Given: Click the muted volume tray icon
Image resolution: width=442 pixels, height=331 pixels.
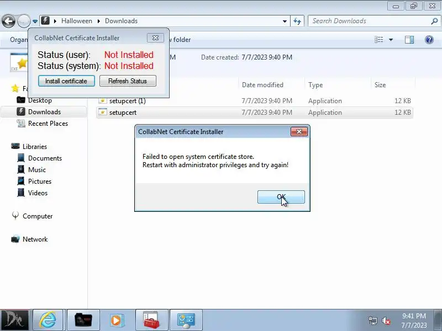Looking at the screenshot, I should click(x=386, y=321).
